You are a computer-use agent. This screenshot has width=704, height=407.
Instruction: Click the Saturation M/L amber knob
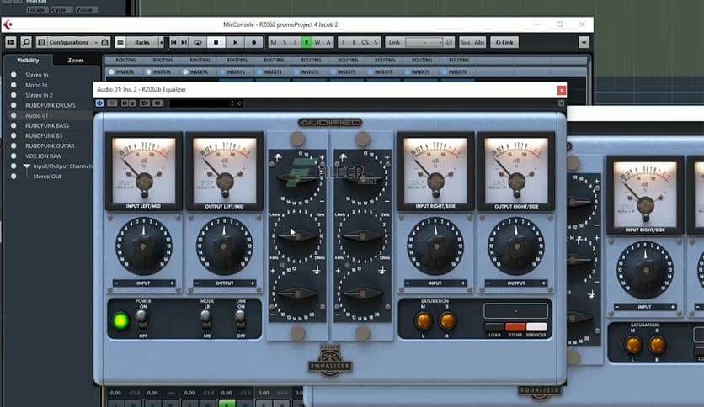(423, 321)
